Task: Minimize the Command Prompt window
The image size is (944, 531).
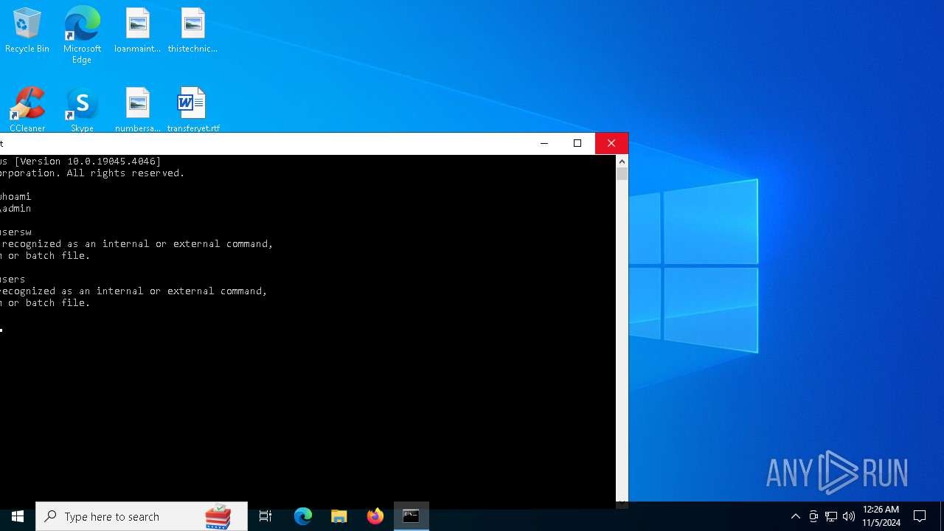Action: [544, 143]
